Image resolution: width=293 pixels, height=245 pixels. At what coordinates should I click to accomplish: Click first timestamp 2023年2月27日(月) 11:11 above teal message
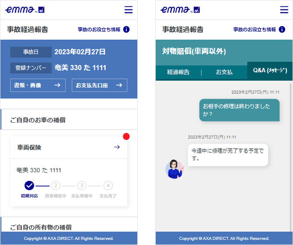(255, 92)
